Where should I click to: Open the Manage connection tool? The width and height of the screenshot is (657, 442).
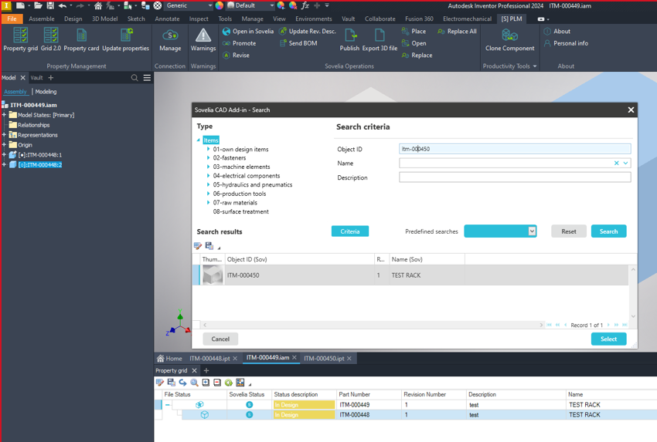[170, 39]
